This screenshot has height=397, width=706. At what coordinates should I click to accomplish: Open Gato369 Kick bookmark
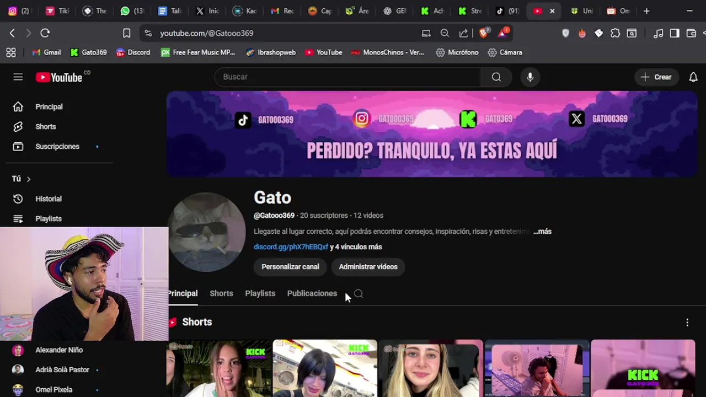tap(88, 52)
